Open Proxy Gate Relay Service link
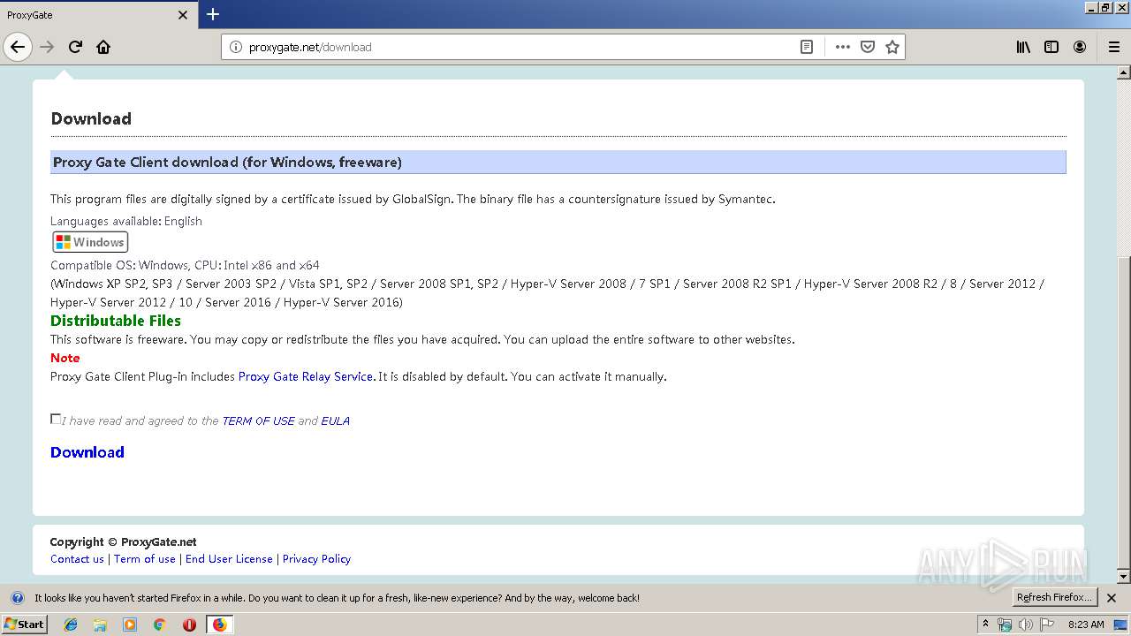 [x=306, y=376]
